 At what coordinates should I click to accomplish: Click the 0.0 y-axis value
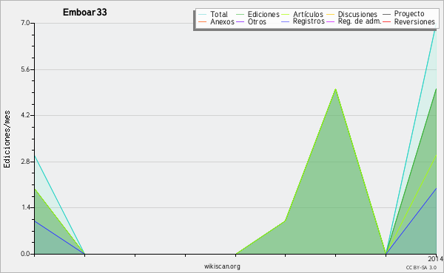point(25,254)
